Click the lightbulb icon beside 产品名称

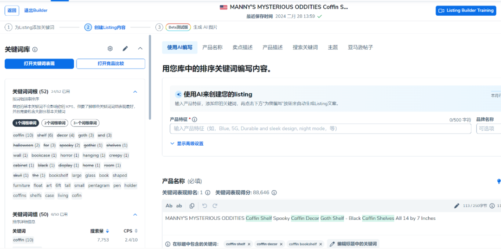click(x=498, y=181)
